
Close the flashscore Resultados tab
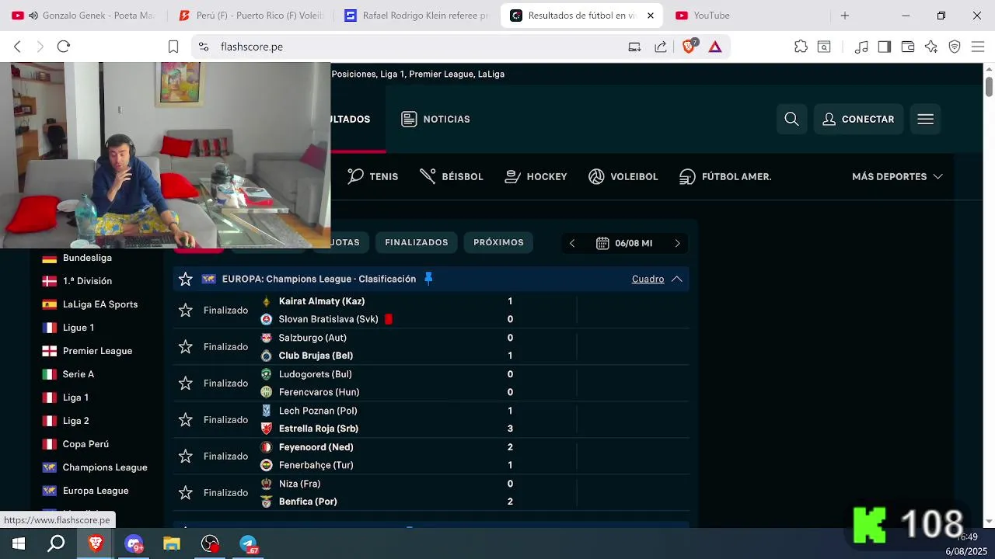tap(651, 16)
